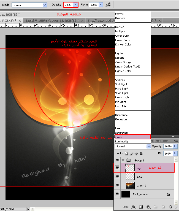This screenshot has width=179, height=211.
Task: Choose Color blend mode from list
Action: [x=133, y=137]
